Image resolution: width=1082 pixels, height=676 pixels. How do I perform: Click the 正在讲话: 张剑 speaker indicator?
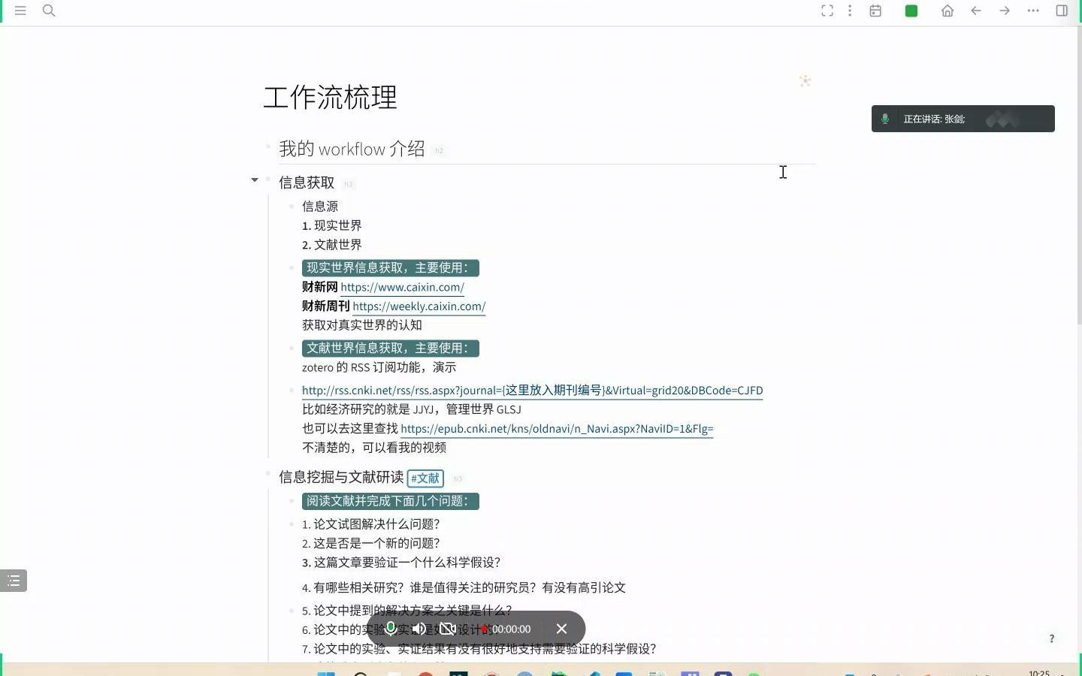pyautogui.click(x=963, y=119)
